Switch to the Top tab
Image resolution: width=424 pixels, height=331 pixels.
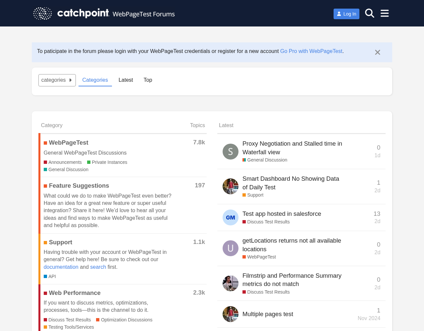(148, 80)
